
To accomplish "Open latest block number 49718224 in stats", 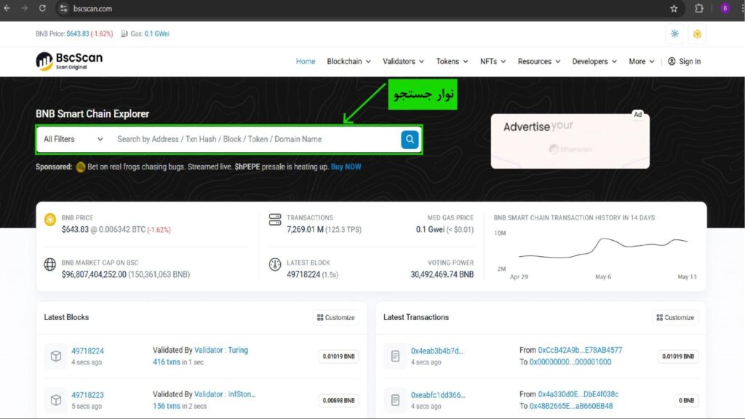I will [303, 274].
